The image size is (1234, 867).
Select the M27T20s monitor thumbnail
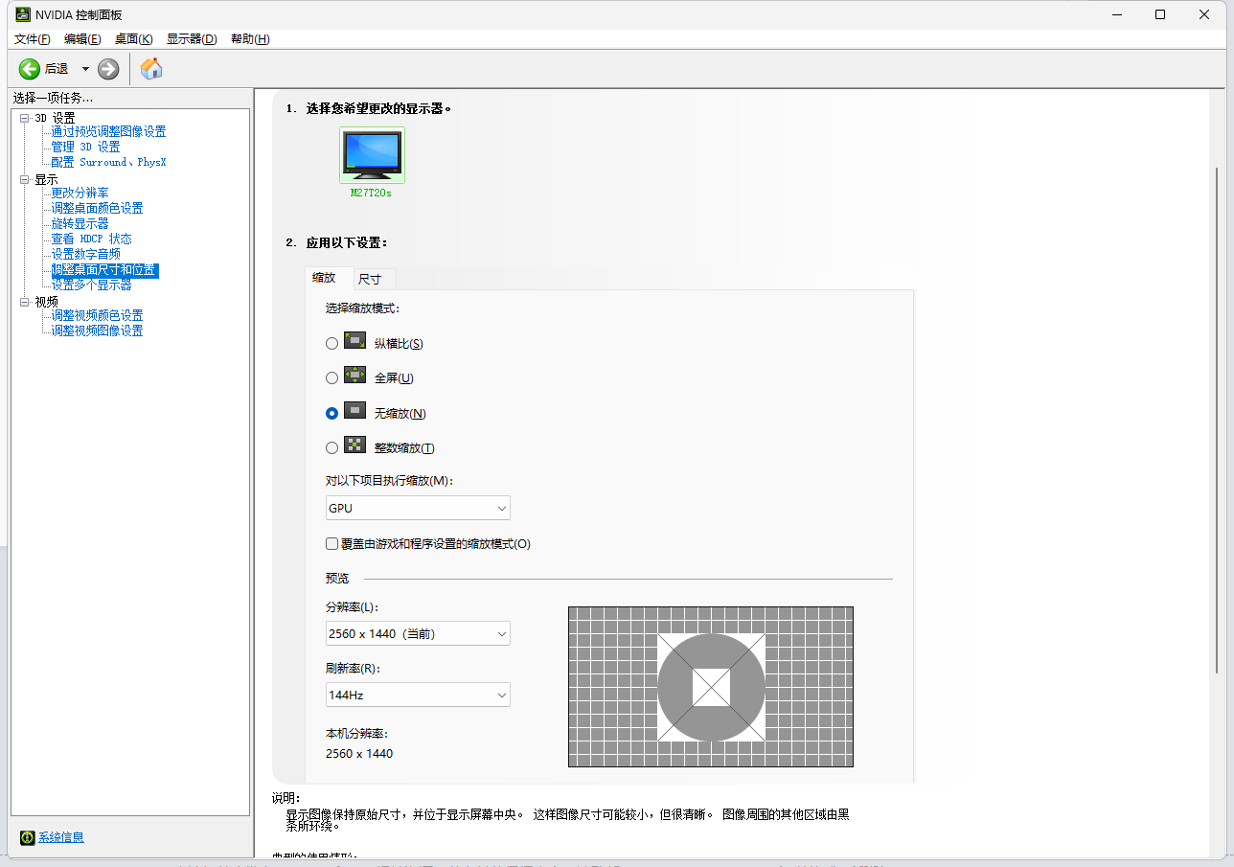372,155
